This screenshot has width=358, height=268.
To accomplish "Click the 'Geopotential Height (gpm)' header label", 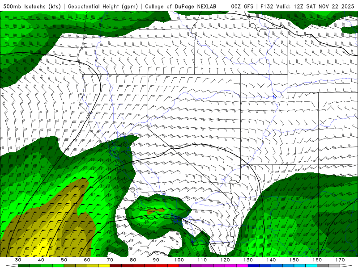I will click(x=103, y=6).
